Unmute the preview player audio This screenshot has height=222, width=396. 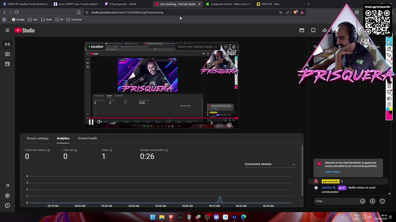99,122
